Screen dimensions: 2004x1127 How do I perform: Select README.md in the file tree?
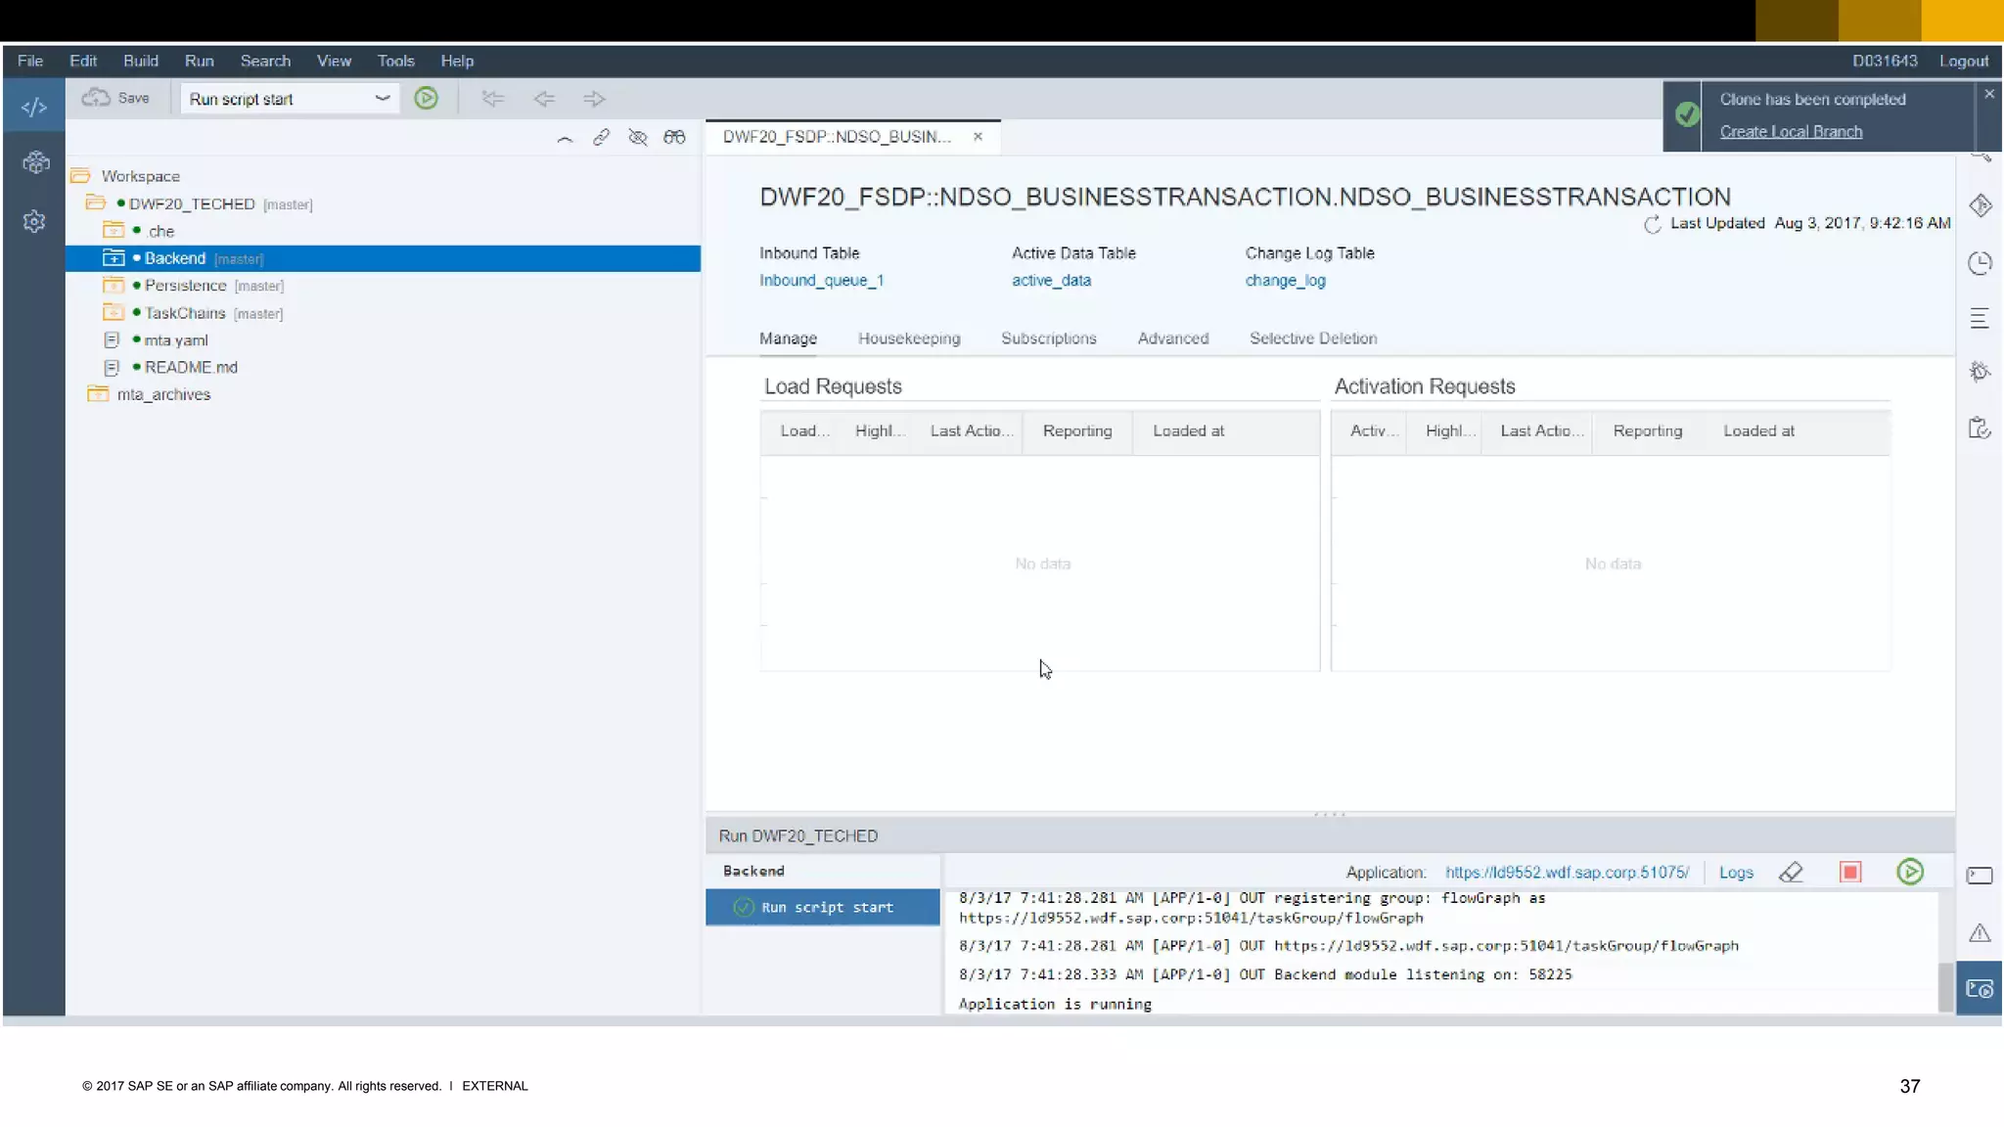191,368
